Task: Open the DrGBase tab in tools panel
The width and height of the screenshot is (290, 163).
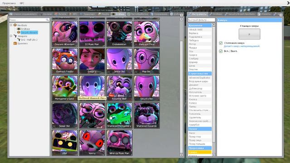Action: tap(216, 14)
